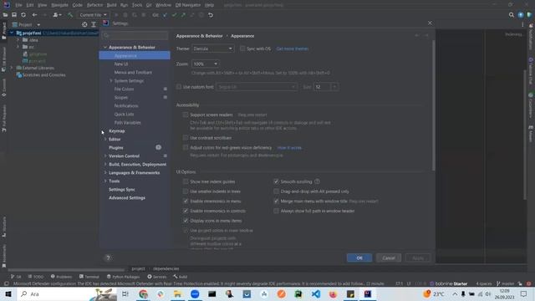Open the Refactor menu
This screenshot has height=301, width=535.
click(x=94, y=5)
